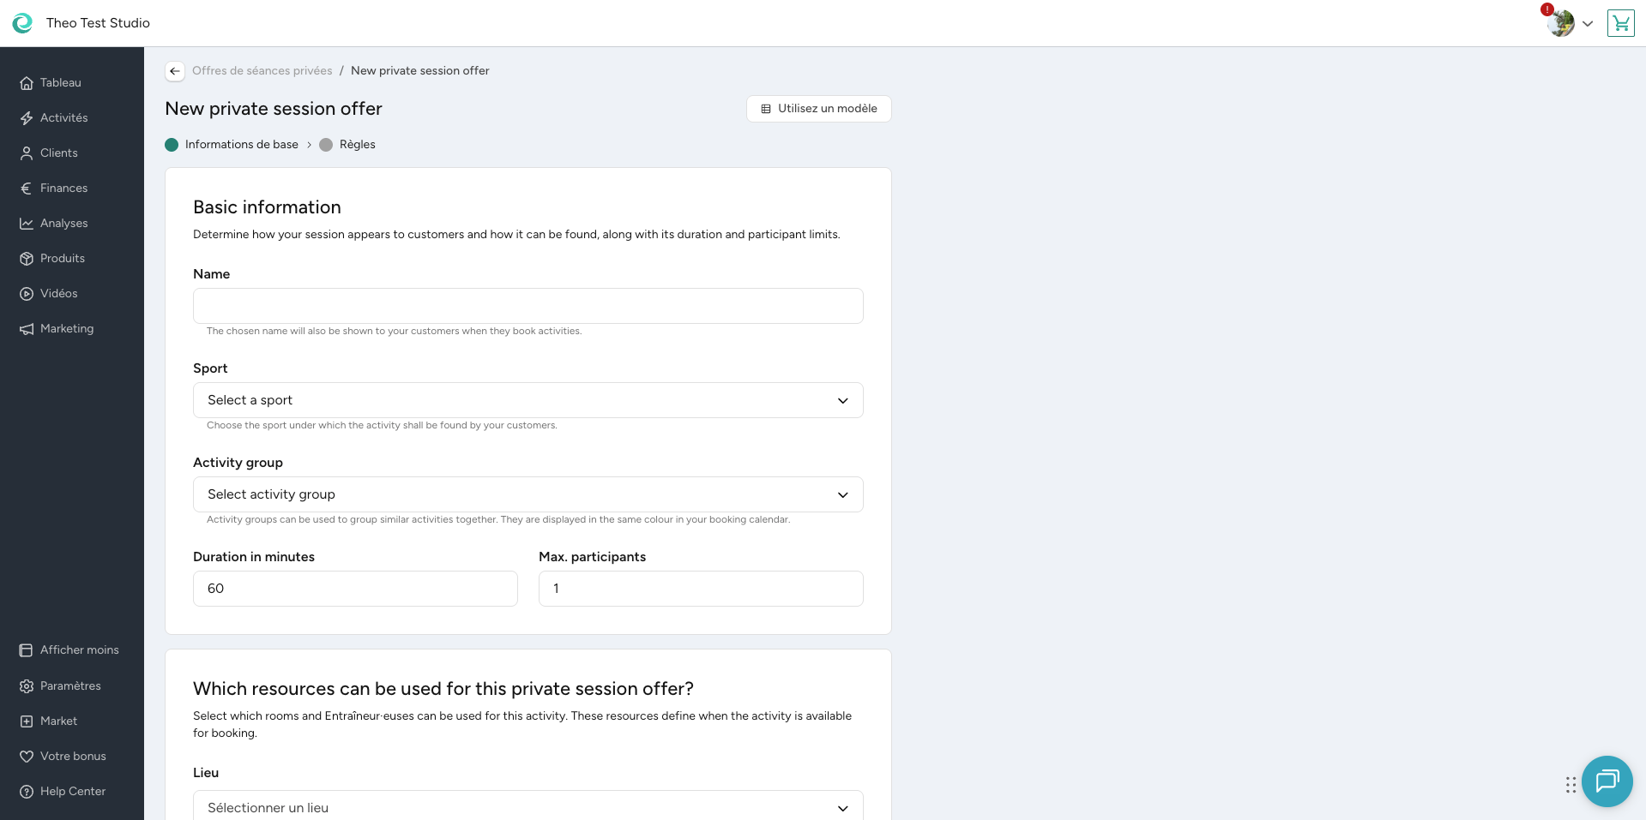This screenshot has height=820, width=1646.
Task: Expand the Sélectionner un lieu dropdown
Action: coord(528,807)
